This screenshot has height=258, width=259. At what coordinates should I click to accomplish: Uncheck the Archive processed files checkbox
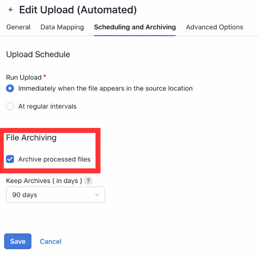pos(10,159)
